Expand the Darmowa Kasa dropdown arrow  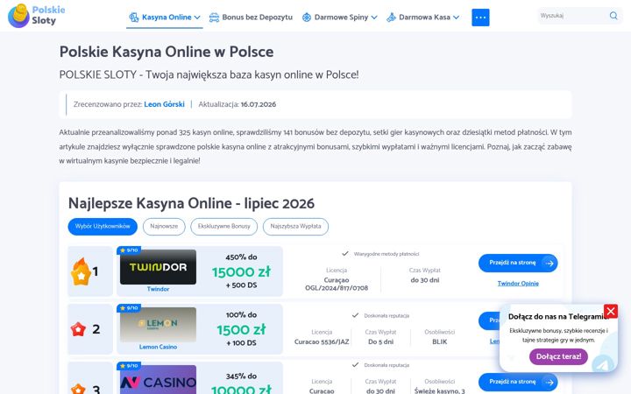[x=456, y=18]
